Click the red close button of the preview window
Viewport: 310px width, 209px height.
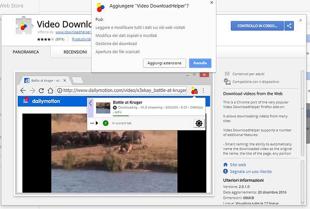point(204,75)
